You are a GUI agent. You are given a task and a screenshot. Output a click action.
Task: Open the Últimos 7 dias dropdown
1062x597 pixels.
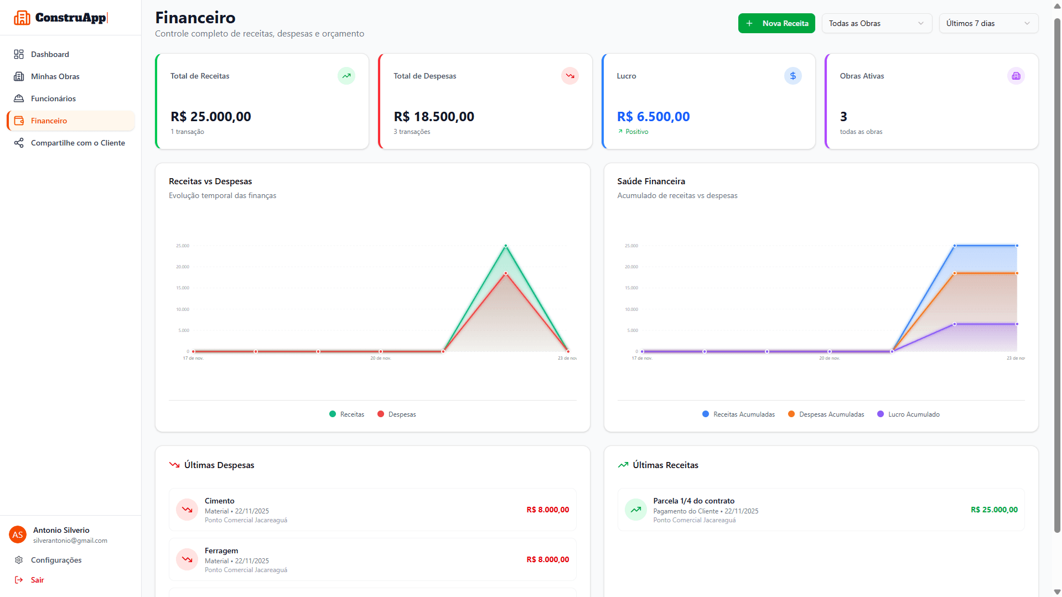(x=988, y=23)
